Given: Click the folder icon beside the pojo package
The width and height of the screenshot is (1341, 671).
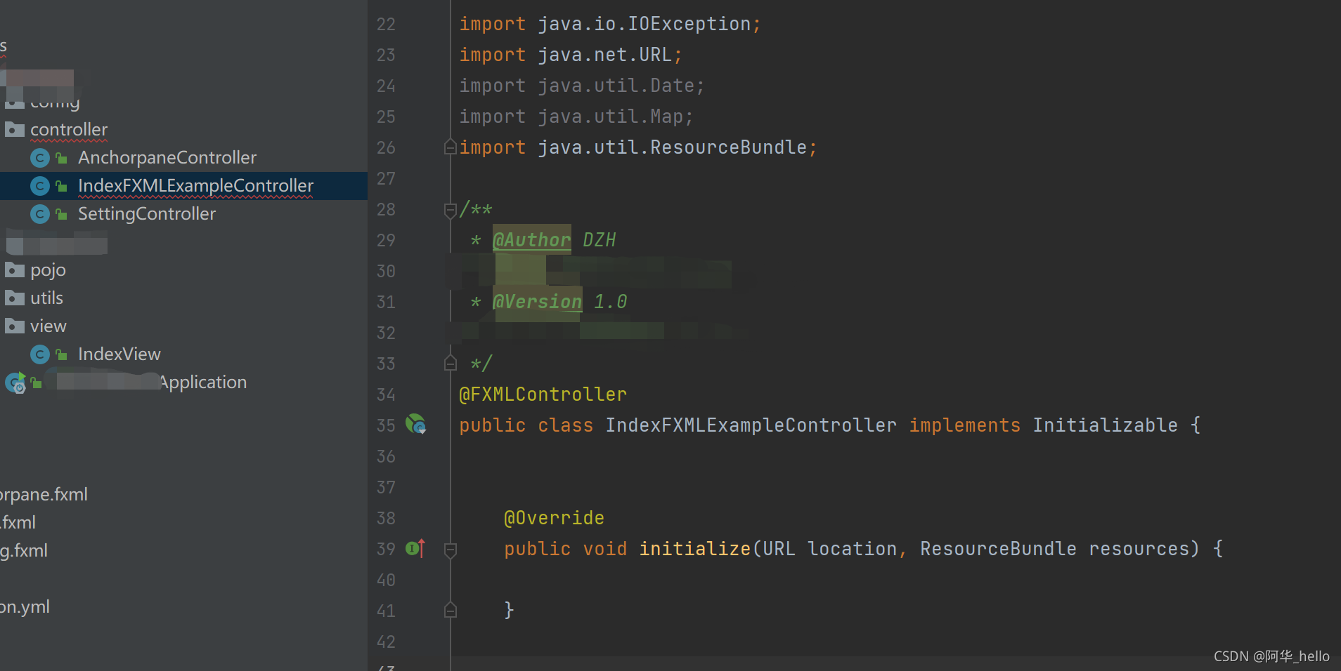Looking at the screenshot, I should coord(14,270).
